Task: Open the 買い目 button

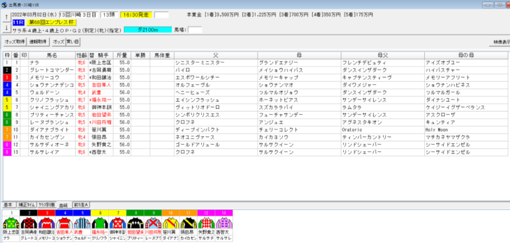Action: tap(73, 42)
